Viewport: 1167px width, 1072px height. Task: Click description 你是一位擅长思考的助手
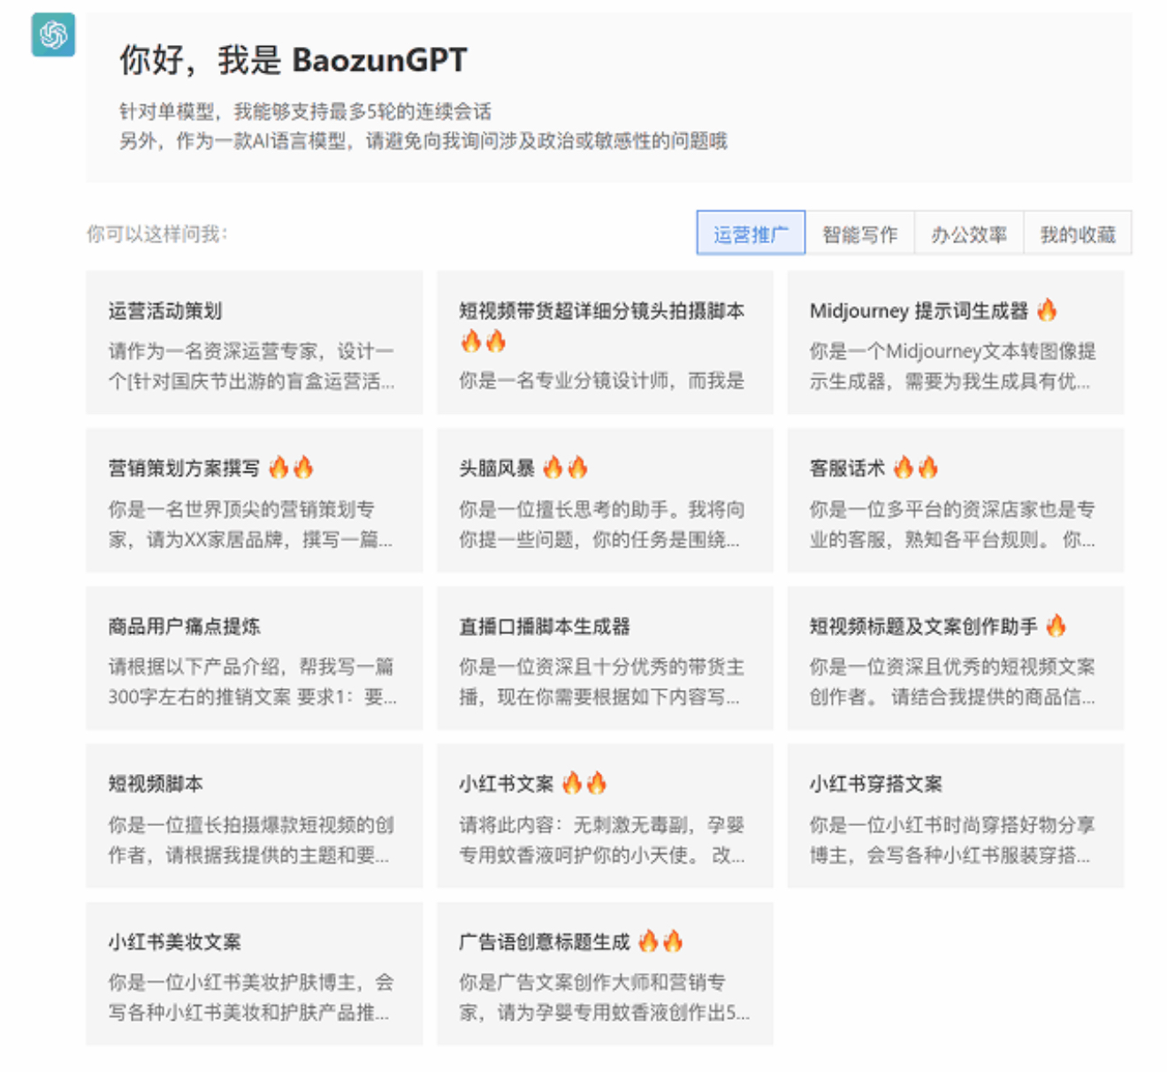click(x=601, y=525)
